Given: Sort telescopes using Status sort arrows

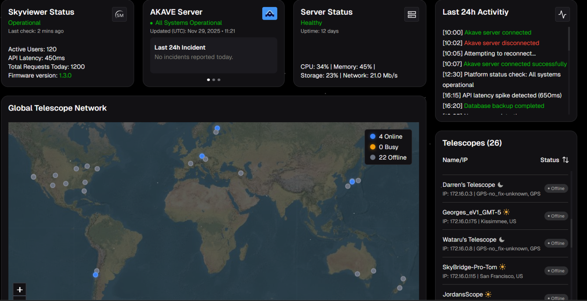Looking at the screenshot, I should (x=565, y=160).
